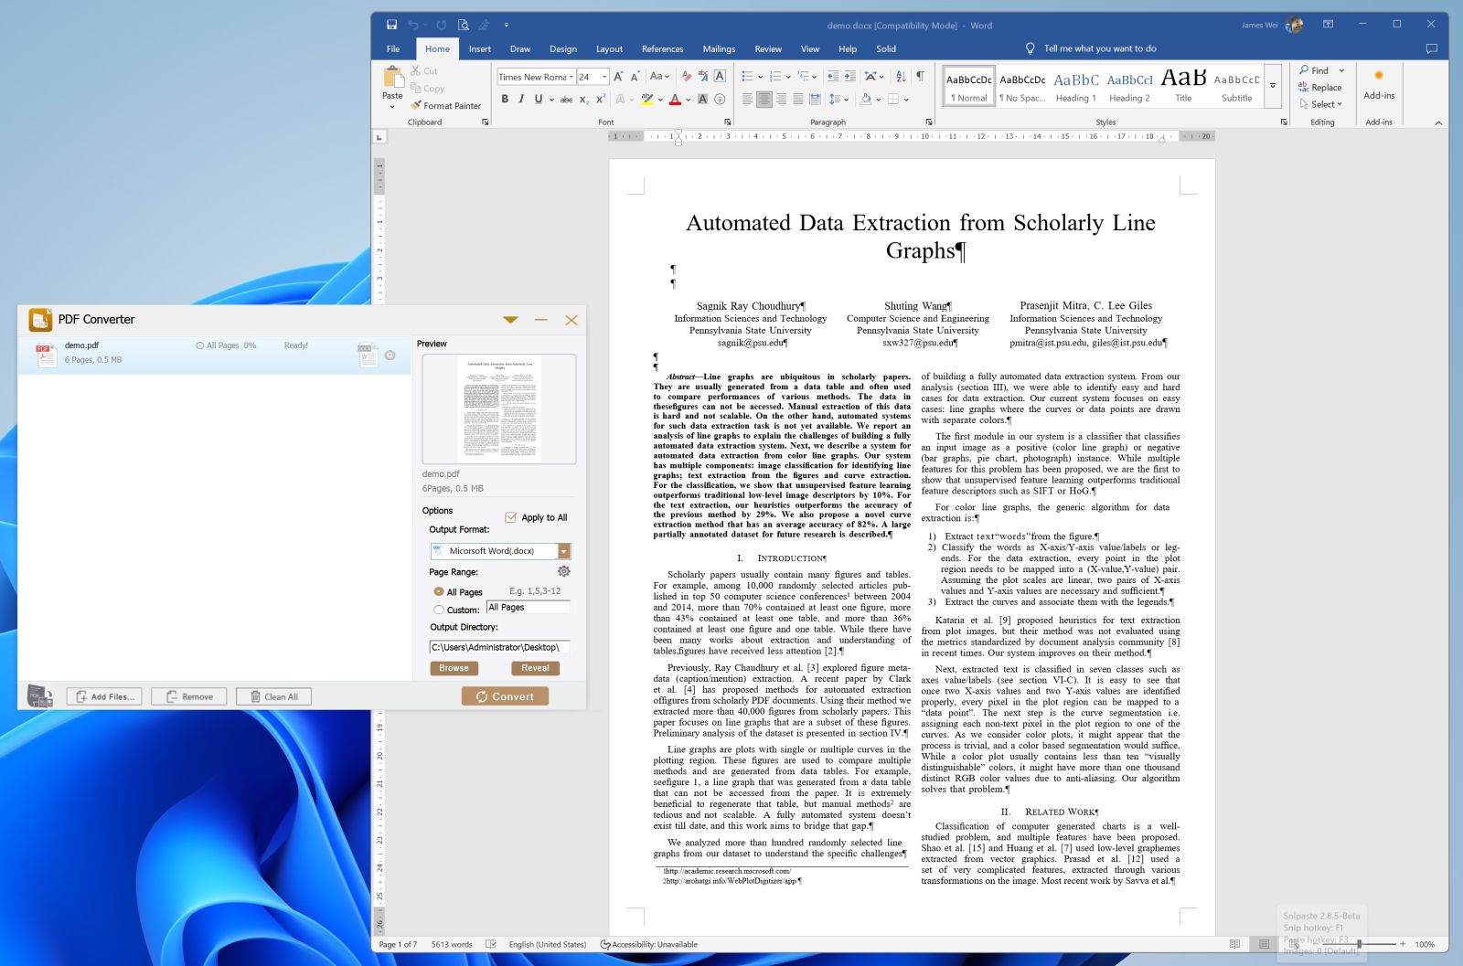Image resolution: width=1463 pixels, height=966 pixels.
Task: Click the Clear All Formatting icon
Action: click(687, 77)
